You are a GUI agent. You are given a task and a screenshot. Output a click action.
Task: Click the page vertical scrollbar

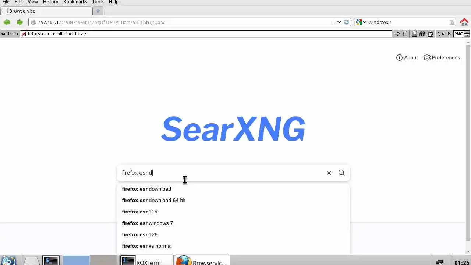[x=468, y=144]
